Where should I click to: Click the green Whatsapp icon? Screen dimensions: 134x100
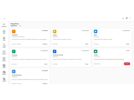point(14,51)
